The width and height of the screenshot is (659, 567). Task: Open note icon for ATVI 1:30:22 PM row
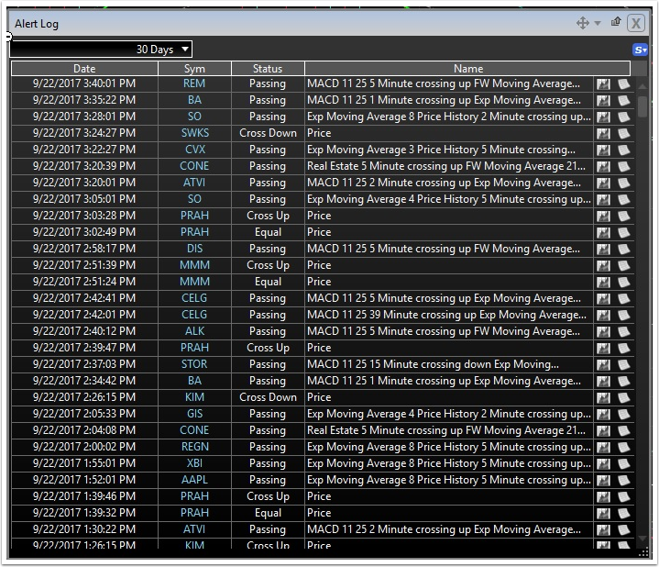point(623,529)
